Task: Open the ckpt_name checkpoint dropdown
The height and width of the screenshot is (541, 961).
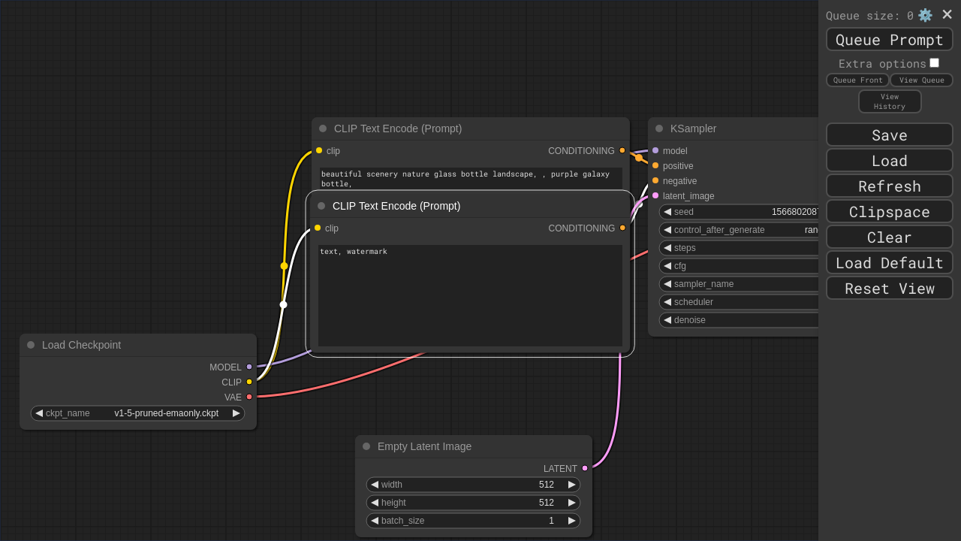Action: pyautogui.click(x=137, y=413)
